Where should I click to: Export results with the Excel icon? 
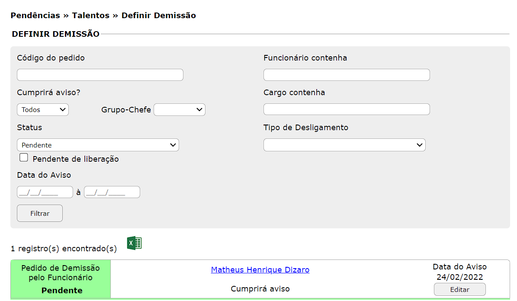(134, 243)
